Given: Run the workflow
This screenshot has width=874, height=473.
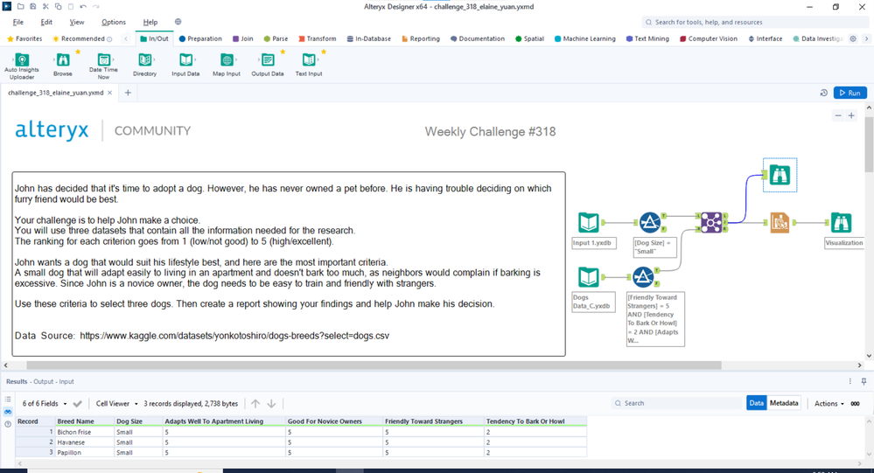Looking at the screenshot, I should [x=850, y=93].
